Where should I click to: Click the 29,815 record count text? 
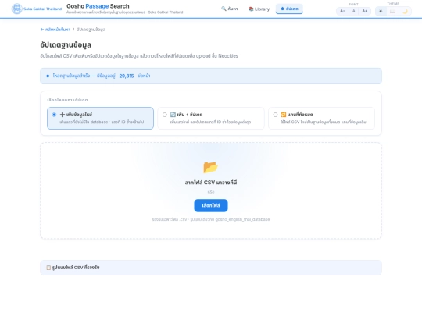click(127, 76)
